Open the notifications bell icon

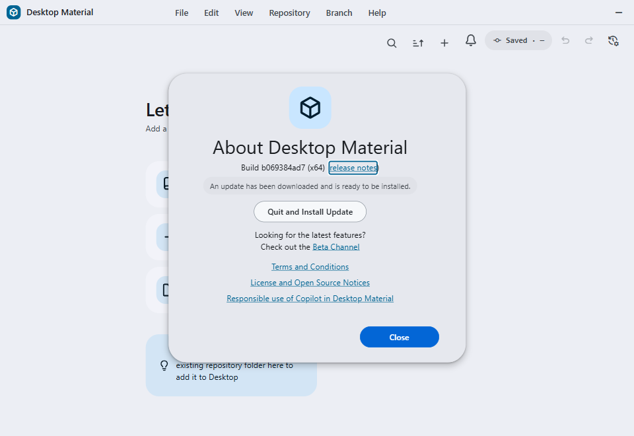(x=471, y=40)
